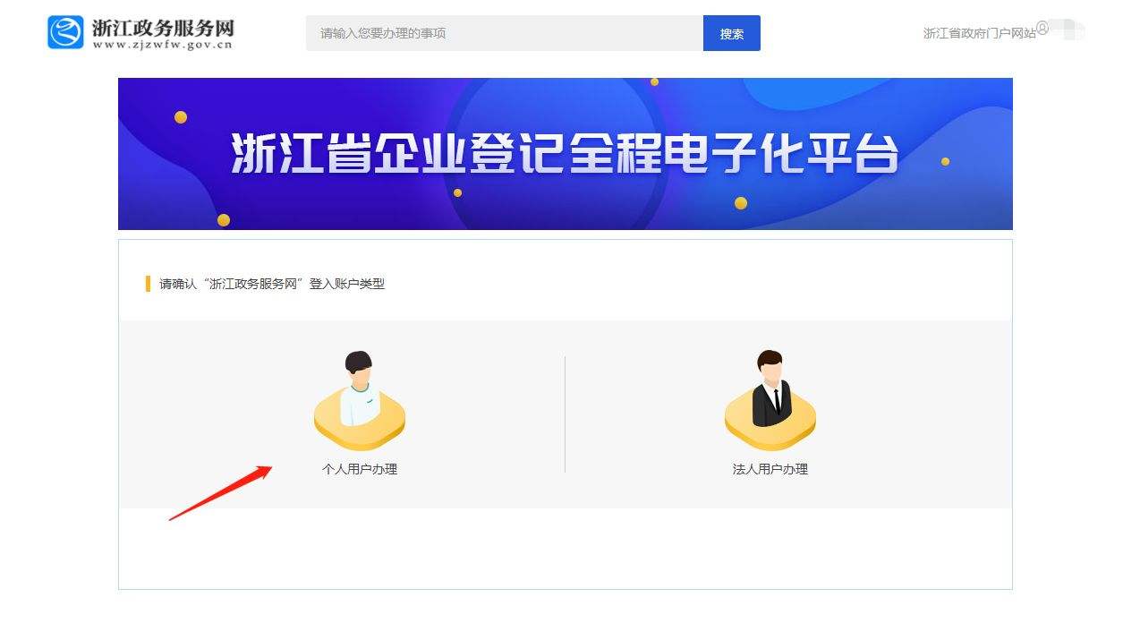Click the 搜索 button

[x=732, y=33]
